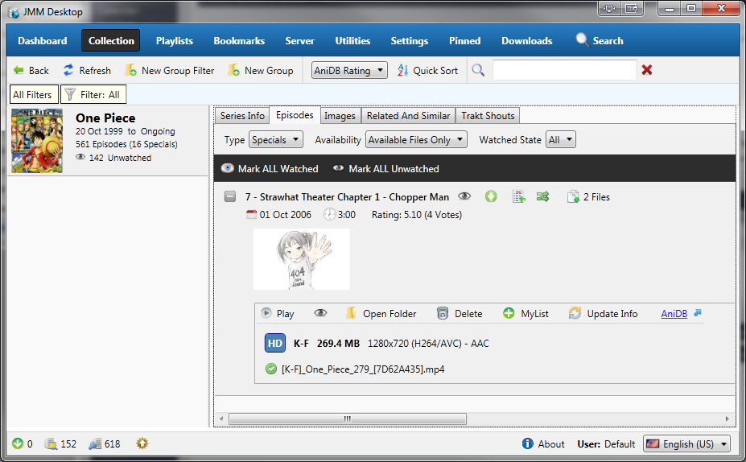
Task: Toggle watched eye icon beside Chopper Man title
Action: (464, 196)
